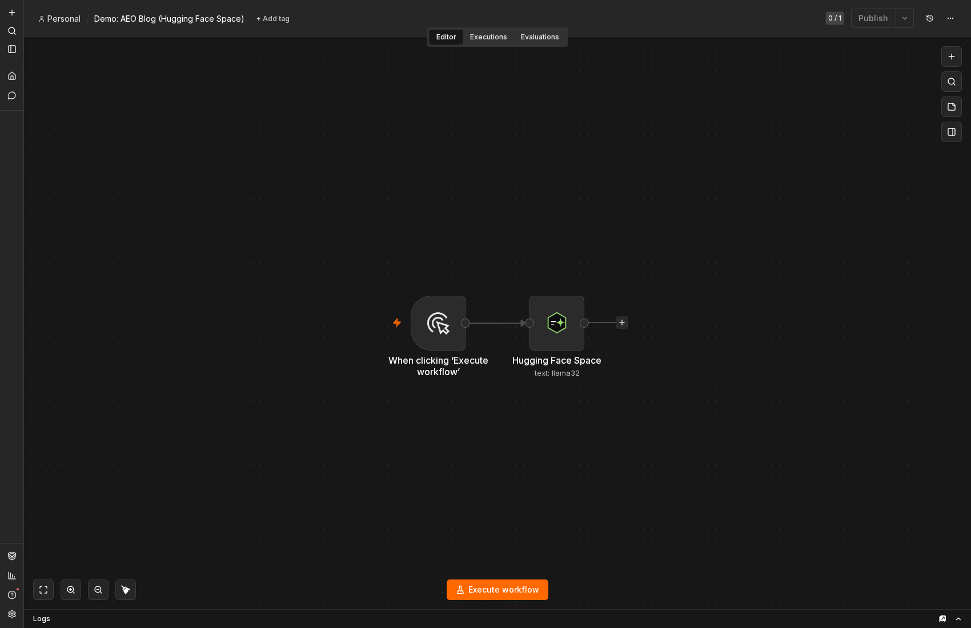971x628 pixels.
Task: Switch to the Executions tab
Action: pos(488,37)
